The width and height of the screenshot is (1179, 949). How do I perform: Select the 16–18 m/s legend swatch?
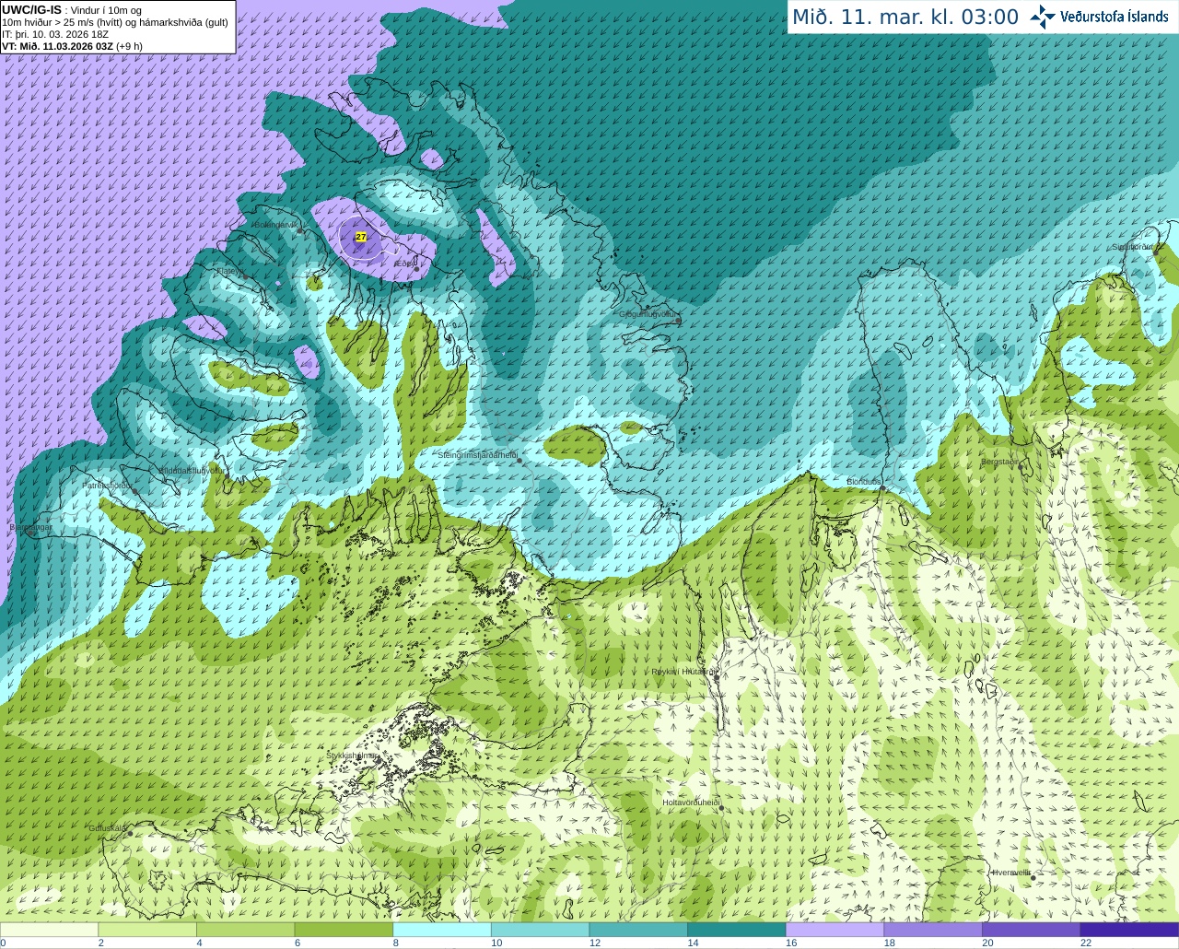[x=835, y=930]
